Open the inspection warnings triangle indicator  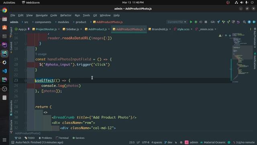(x=220, y=35)
